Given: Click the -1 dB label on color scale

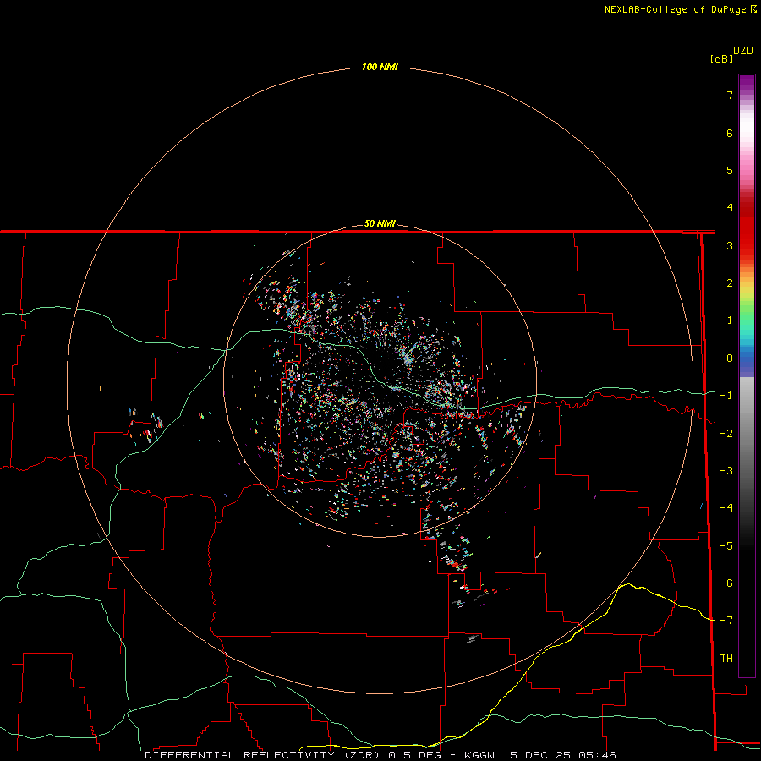Looking at the screenshot, I should coord(726,396).
